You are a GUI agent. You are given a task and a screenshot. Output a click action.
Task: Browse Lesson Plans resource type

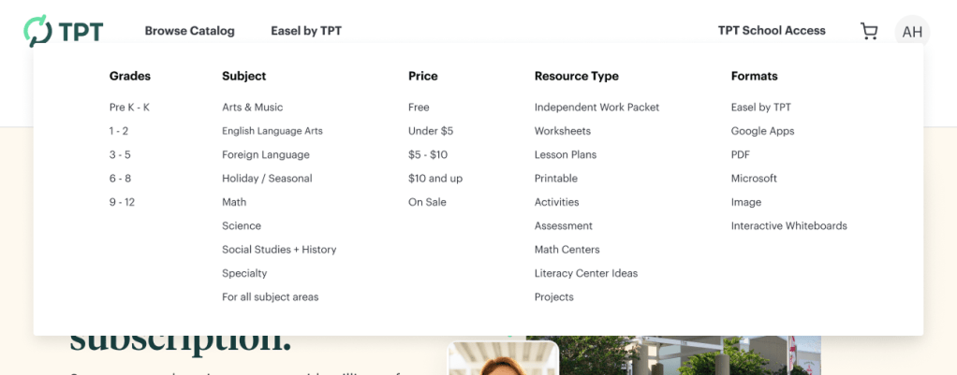click(565, 154)
